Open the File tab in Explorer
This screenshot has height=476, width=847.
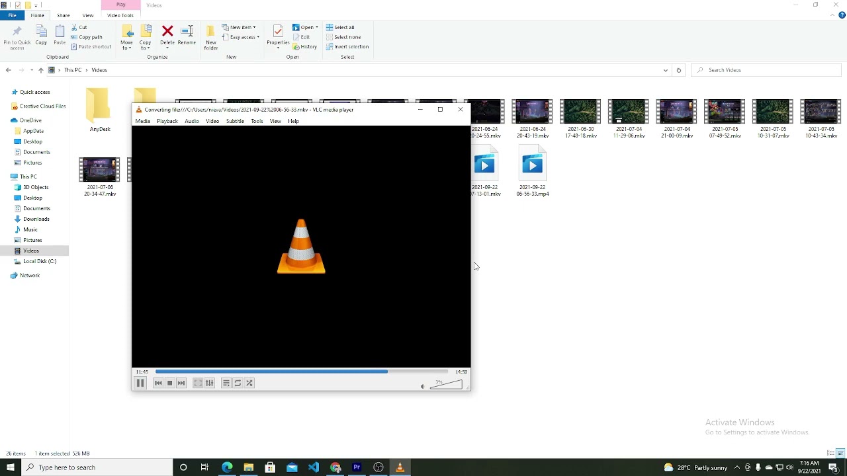tap(12, 15)
